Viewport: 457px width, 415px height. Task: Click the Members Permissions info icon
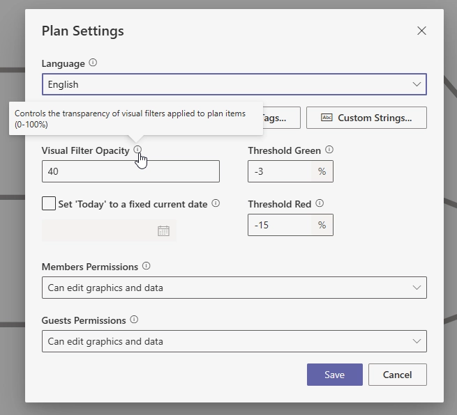click(x=146, y=266)
